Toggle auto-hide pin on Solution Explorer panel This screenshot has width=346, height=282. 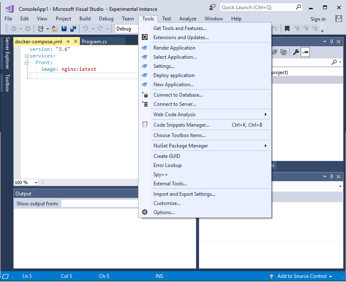tap(331, 42)
